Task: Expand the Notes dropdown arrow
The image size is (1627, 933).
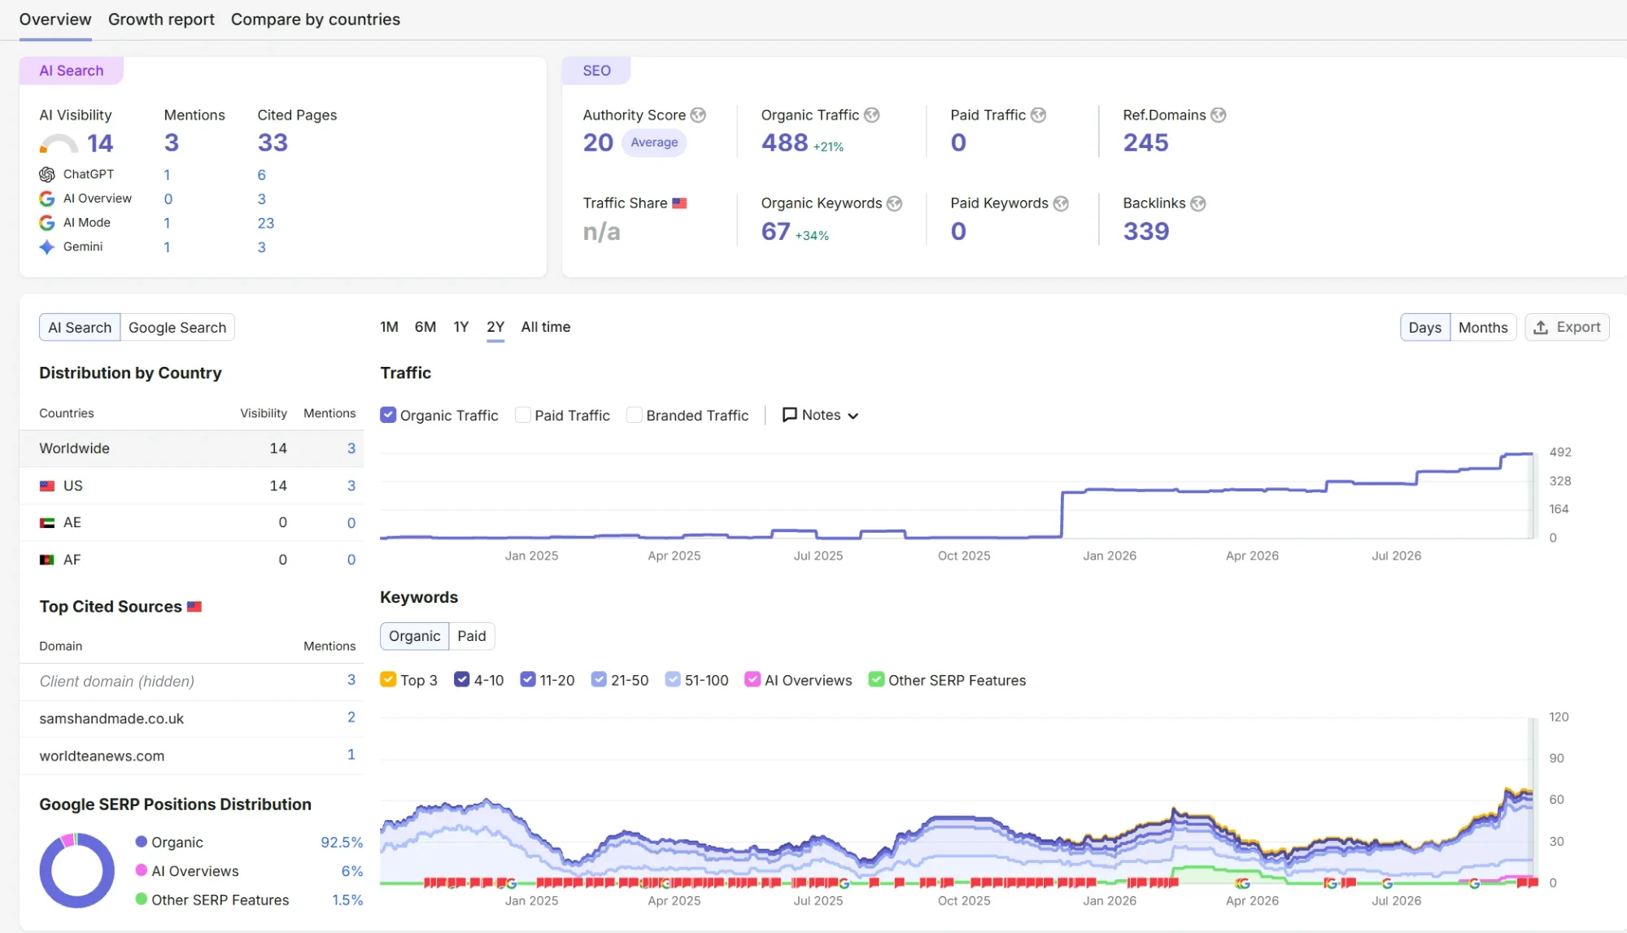Action: coord(853,416)
